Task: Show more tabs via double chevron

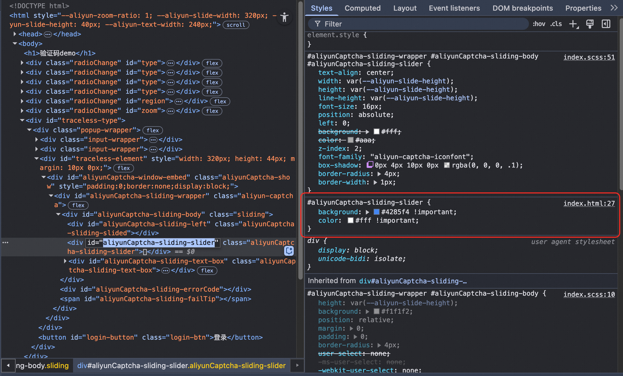Action: (x=614, y=8)
